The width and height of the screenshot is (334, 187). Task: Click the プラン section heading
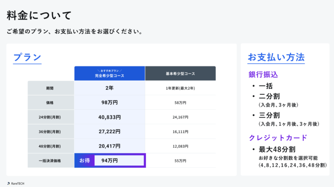27,57
